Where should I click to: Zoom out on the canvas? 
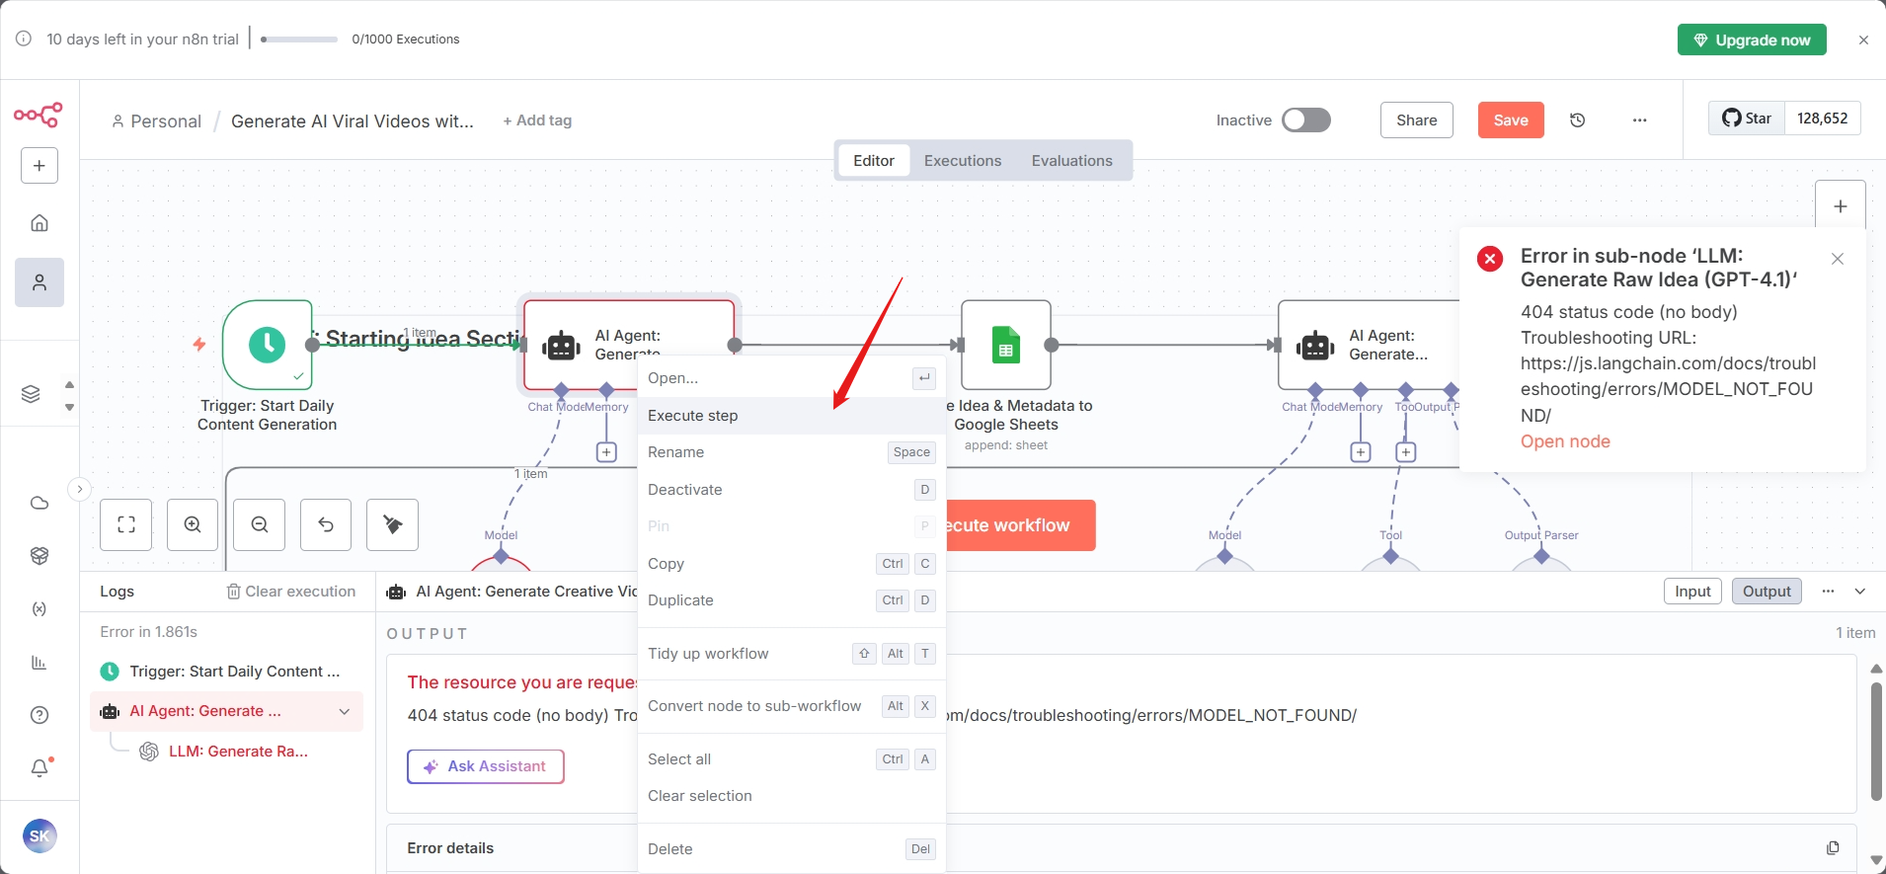(x=260, y=524)
